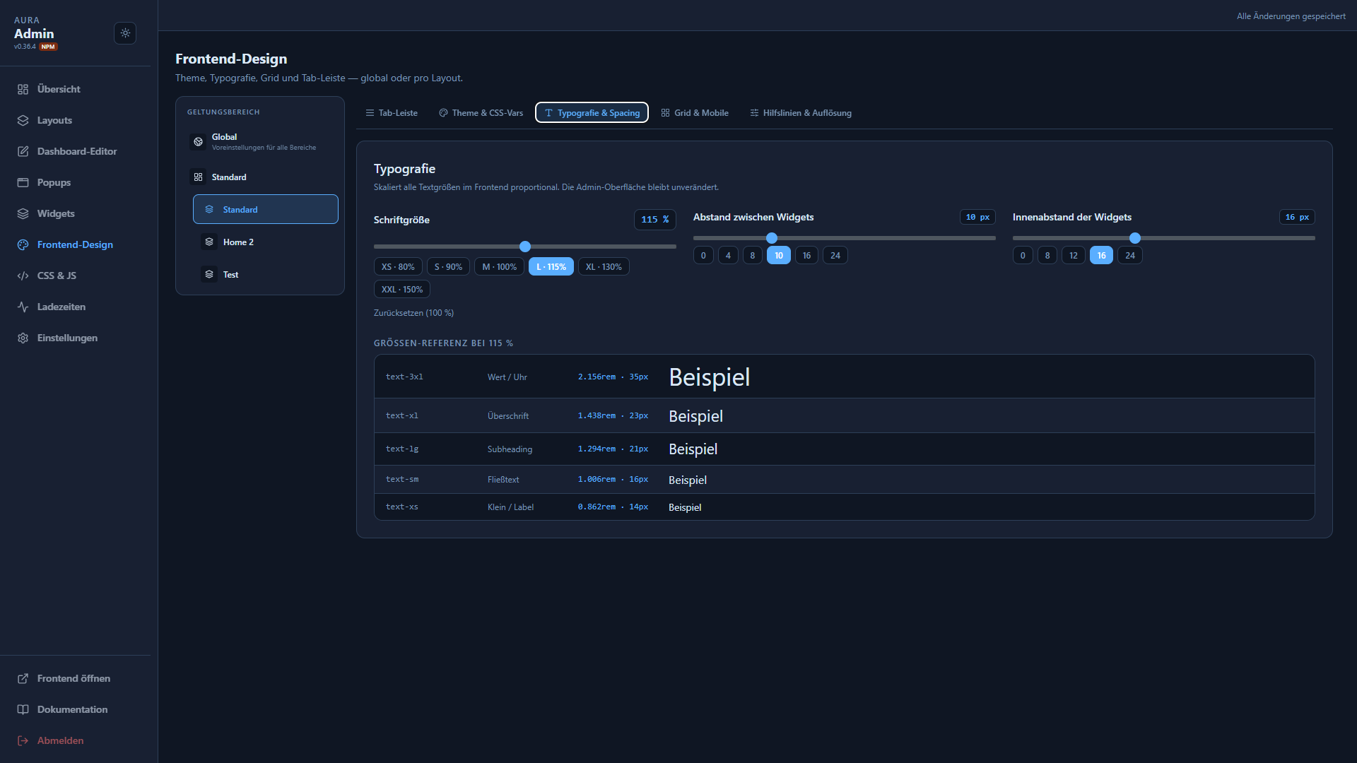Click the sliders icon on Hilfslinien & Auflösung tab
Image resolution: width=1357 pixels, height=763 pixels.
(754, 113)
